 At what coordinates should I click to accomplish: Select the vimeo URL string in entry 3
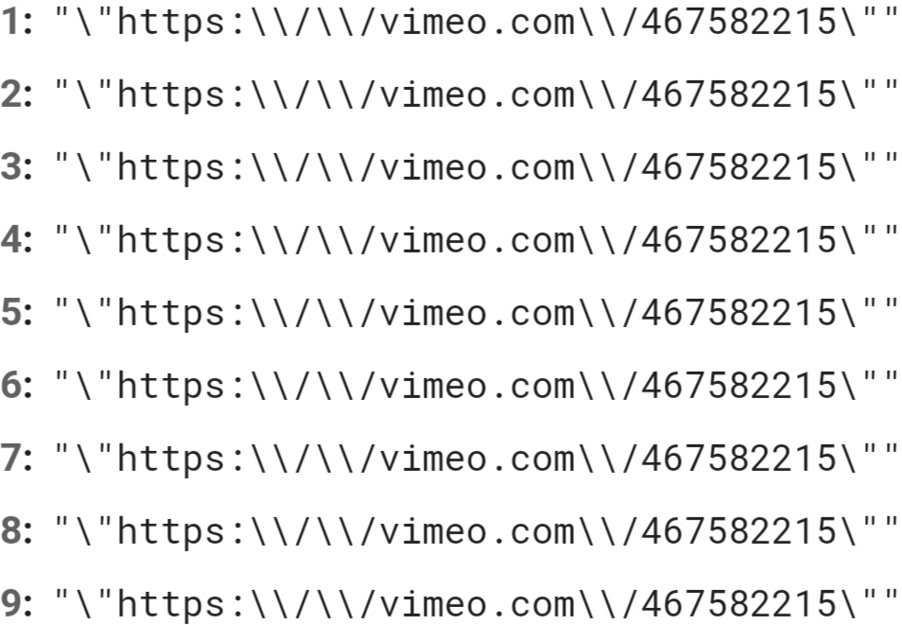(477, 168)
